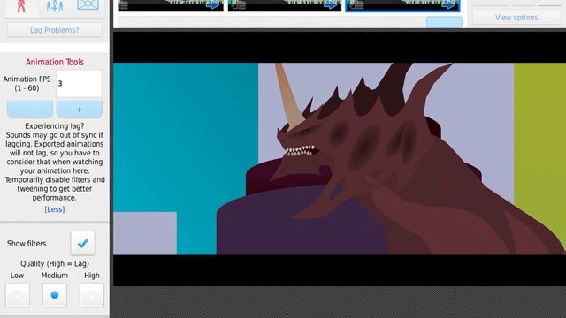566x318 pixels.
Task: Click the Animation FPS input field
Action: click(x=79, y=83)
